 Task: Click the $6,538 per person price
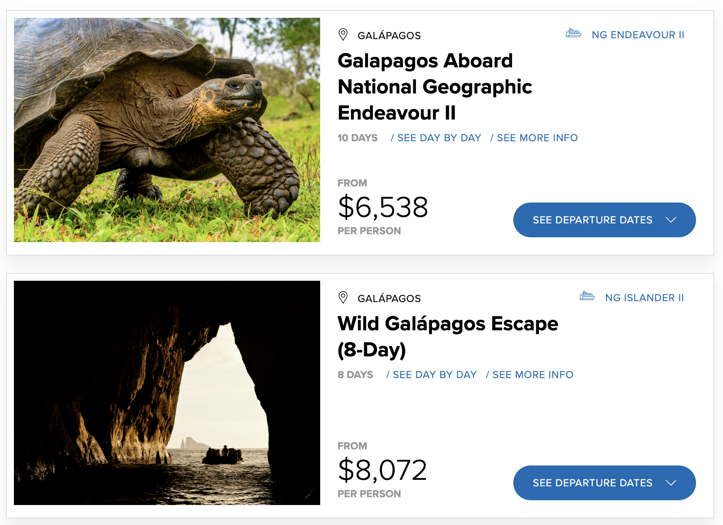coord(382,208)
